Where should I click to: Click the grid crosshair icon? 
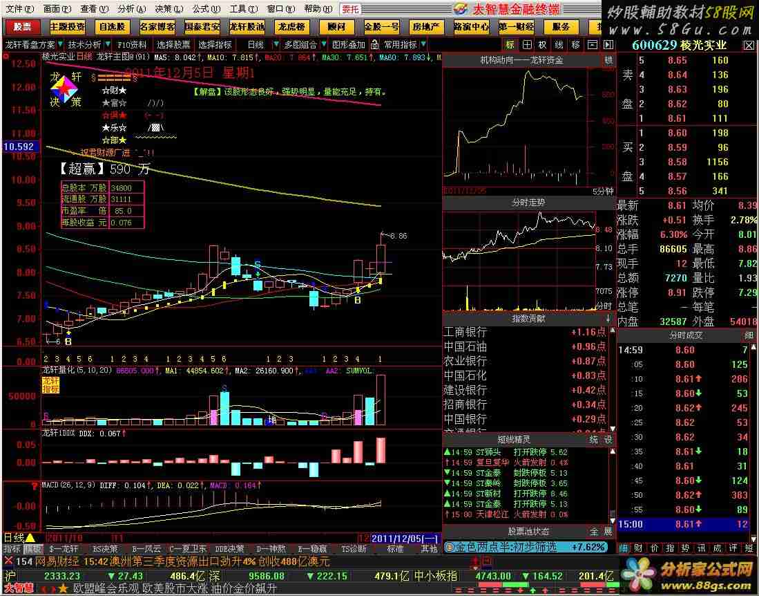click(x=527, y=44)
